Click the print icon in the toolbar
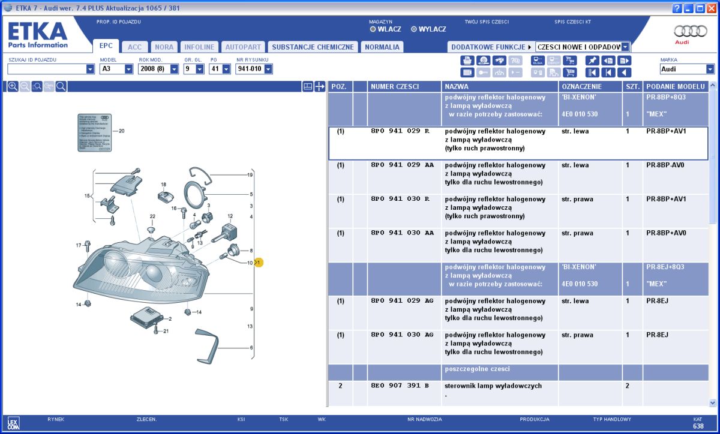This screenshot has height=434, width=720. coord(467,61)
